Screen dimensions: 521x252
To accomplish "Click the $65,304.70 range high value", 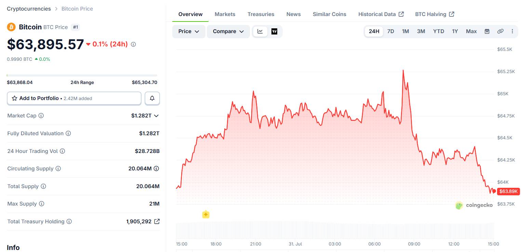I will point(145,82).
